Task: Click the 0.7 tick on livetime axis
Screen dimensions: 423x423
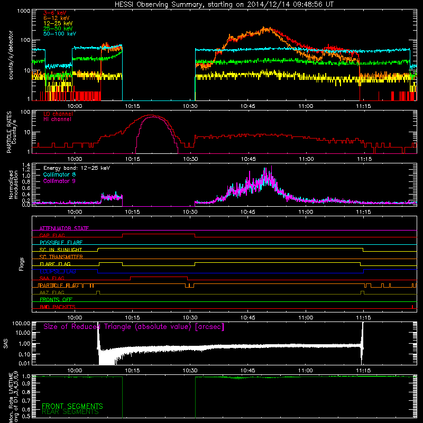Action: pyautogui.click(x=26, y=401)
